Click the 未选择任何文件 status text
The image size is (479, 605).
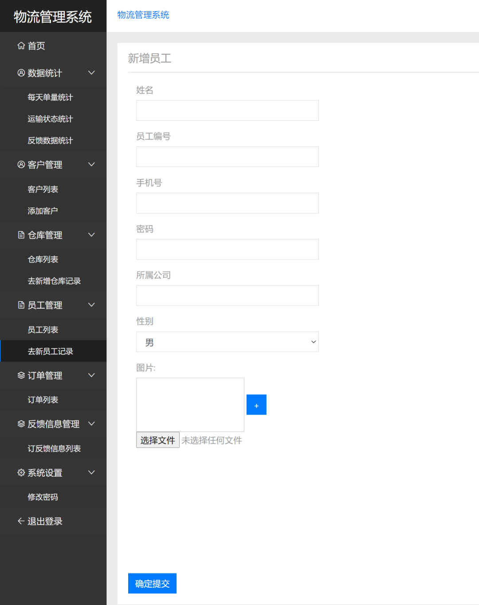pyautogui.click(x=212, y=440)
